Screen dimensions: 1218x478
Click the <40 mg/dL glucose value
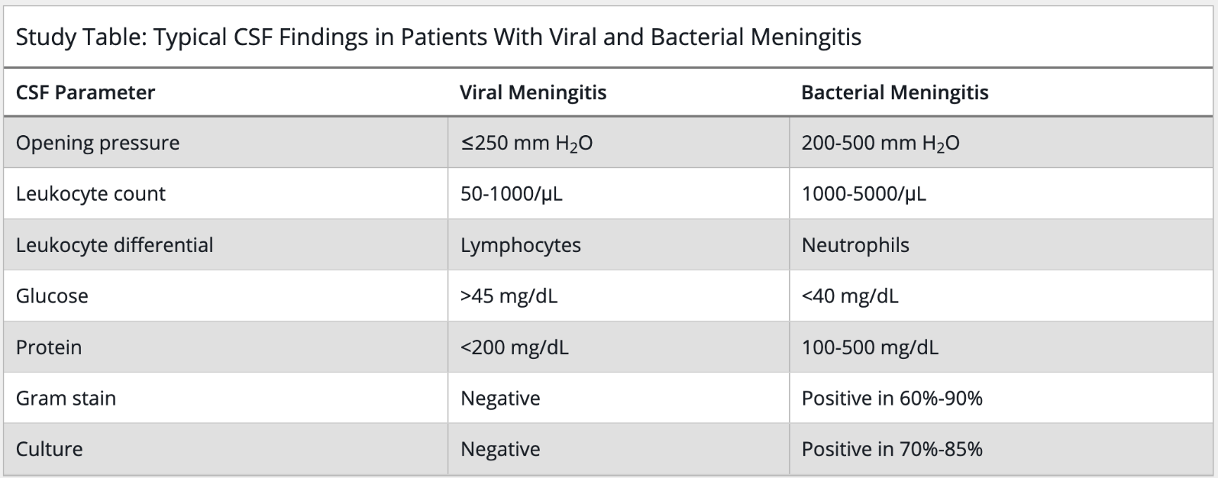850,296
